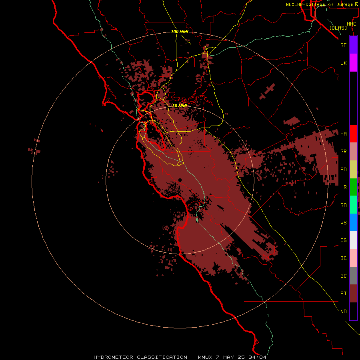Screen dimensions: 360x360
Task: Click the "WS" legend label text
Action: point(343,223)
